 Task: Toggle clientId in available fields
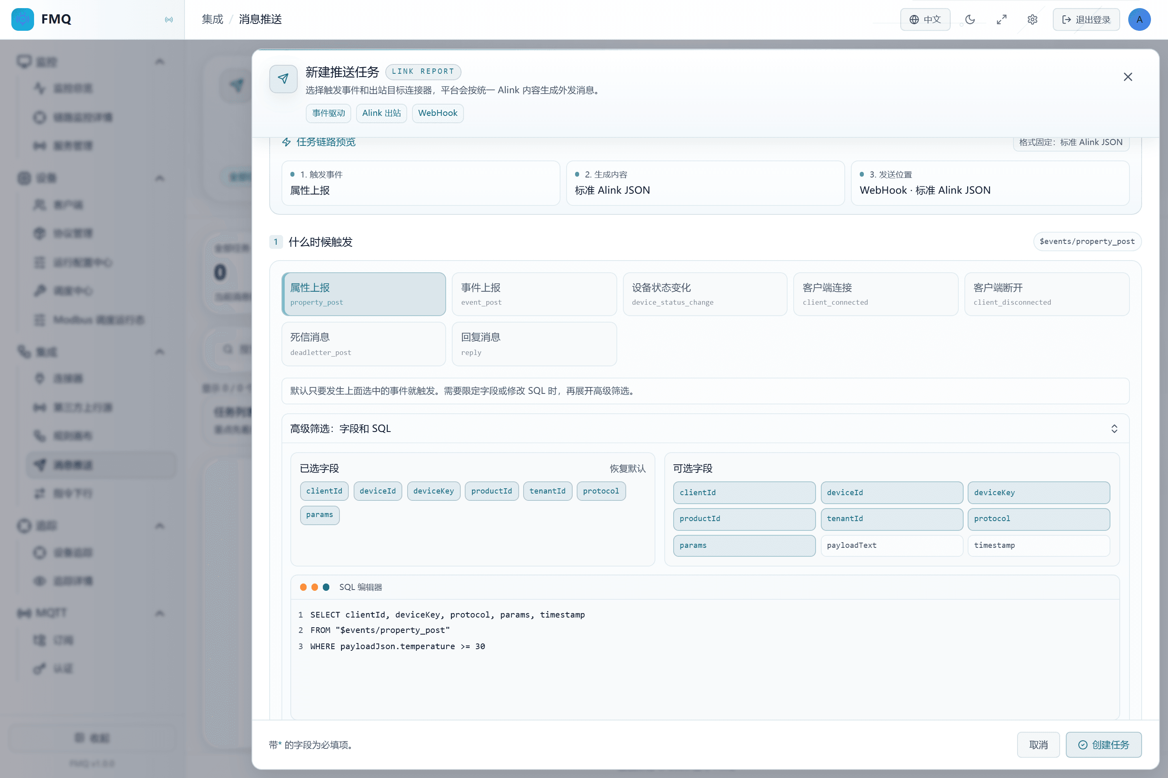(744, 493)
